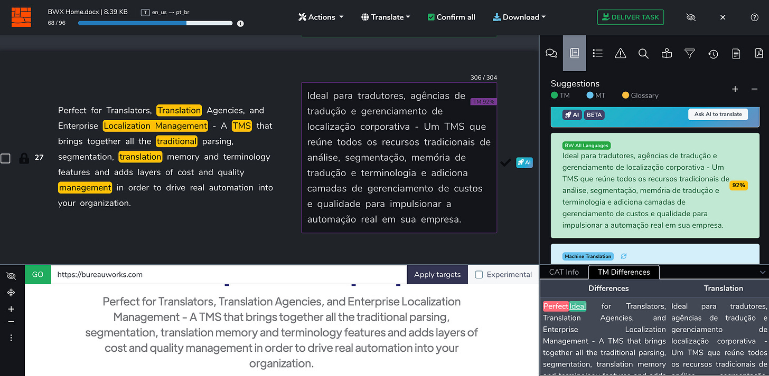Click the AI rocket badge beside segment 27
Viewport: 769px width, 376px height.
(x=524, y=162)
